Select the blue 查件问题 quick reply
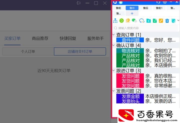 pyautogui.click(x=130, y=40)
